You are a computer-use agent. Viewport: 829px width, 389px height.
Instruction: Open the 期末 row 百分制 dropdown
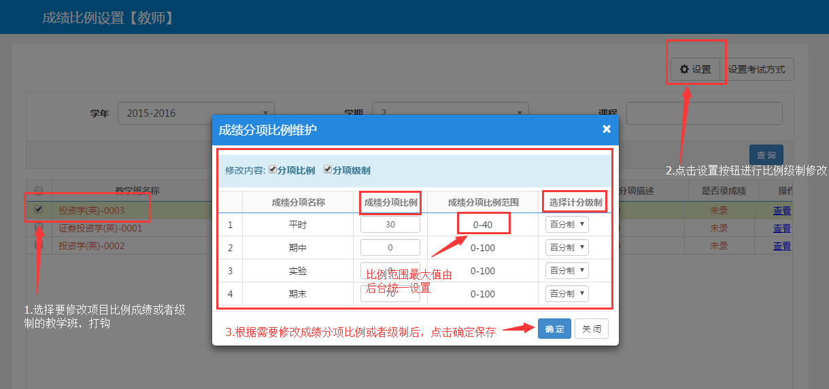click(x=566, y=294)
